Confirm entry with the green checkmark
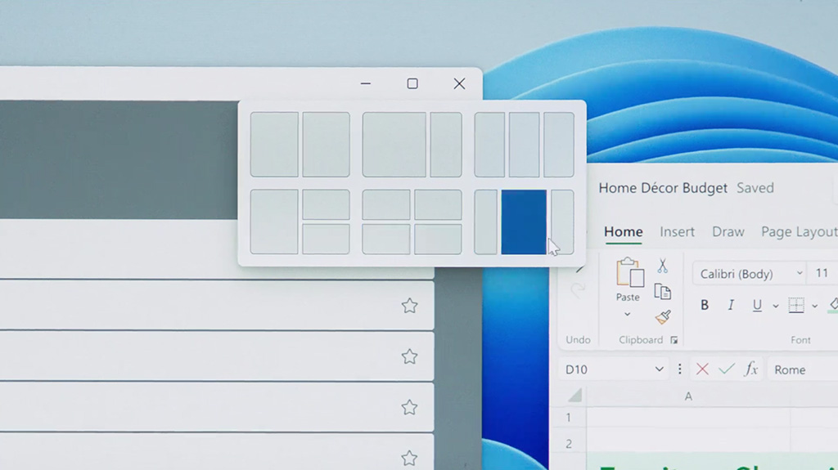The image size is (838, 470). pyautogui.click(x=727, y=369)
